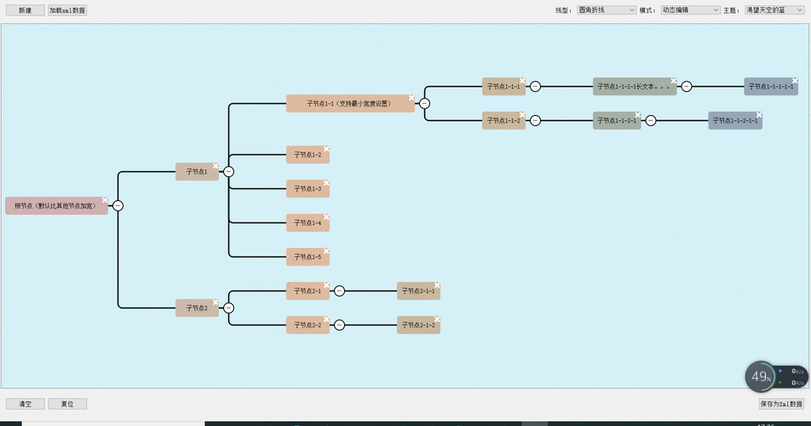Remove 子节点1-1-2-1-1 using its X icon

(x=759, y=115)
